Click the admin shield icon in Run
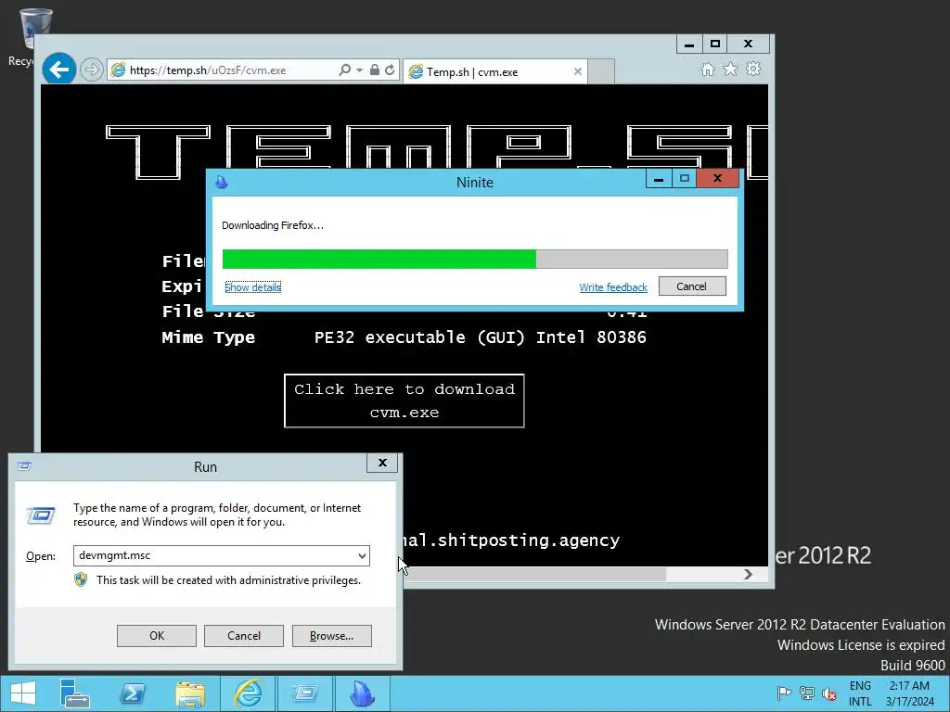Image resolution: width=950 pixels, height=712 pixels. (81, 580)
